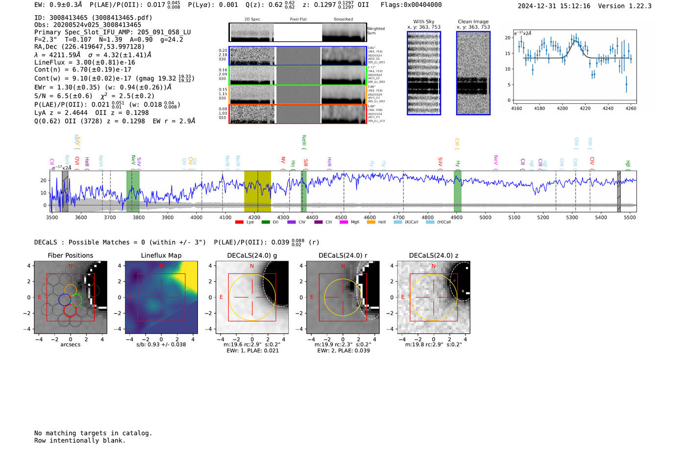Click the green band near 3780 in spectrum
The image size is (686, 467).
(133, 192)
